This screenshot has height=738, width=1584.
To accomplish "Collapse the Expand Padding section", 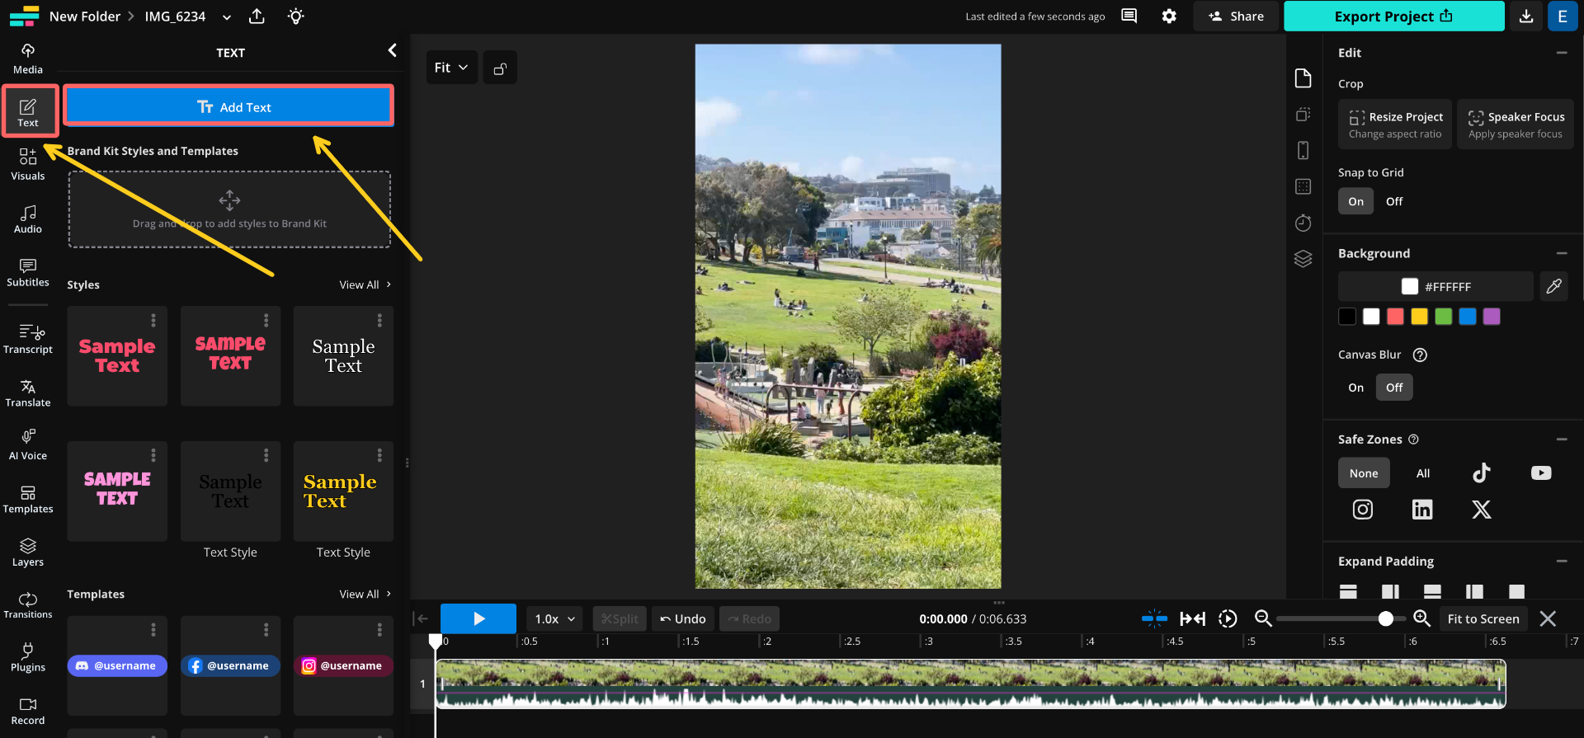I will pos(1562,562).
